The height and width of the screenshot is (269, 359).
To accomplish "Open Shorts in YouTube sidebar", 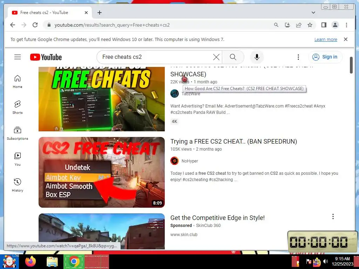I will [x=18, y=108].
